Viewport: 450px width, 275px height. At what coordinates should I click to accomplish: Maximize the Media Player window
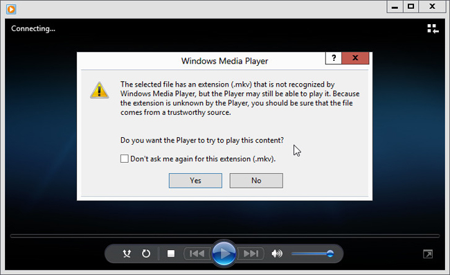click(411, 7)
